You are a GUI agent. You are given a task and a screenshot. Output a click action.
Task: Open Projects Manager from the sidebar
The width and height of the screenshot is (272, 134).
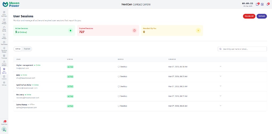point(4,63)
